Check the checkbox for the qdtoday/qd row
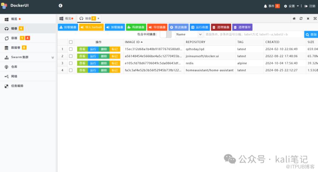 click(71, 49)
